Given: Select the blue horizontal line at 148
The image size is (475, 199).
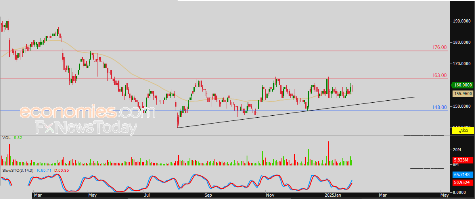Looking at the screenshot, I should [224, 111].
